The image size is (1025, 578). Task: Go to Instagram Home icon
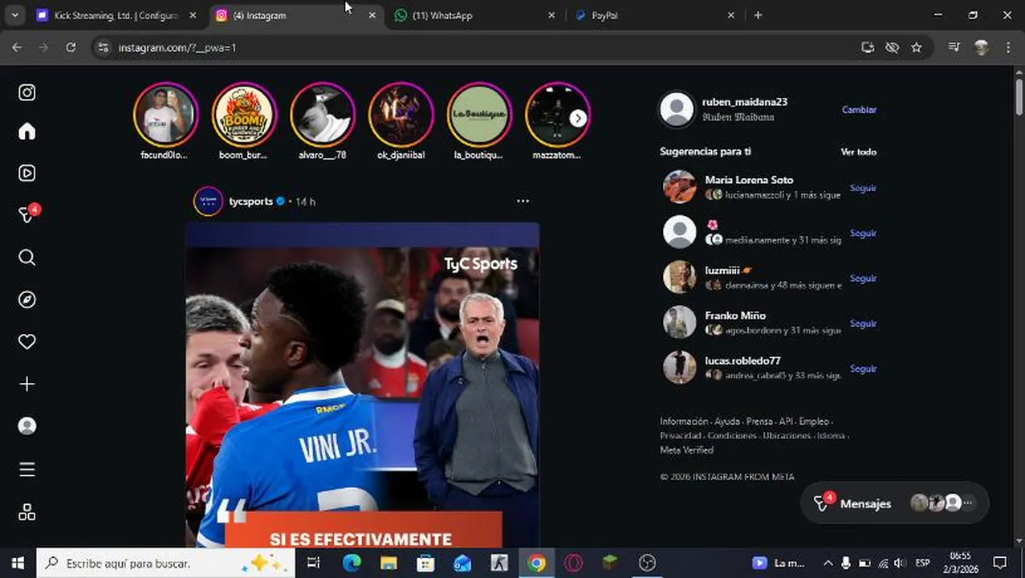click(26, 131)
